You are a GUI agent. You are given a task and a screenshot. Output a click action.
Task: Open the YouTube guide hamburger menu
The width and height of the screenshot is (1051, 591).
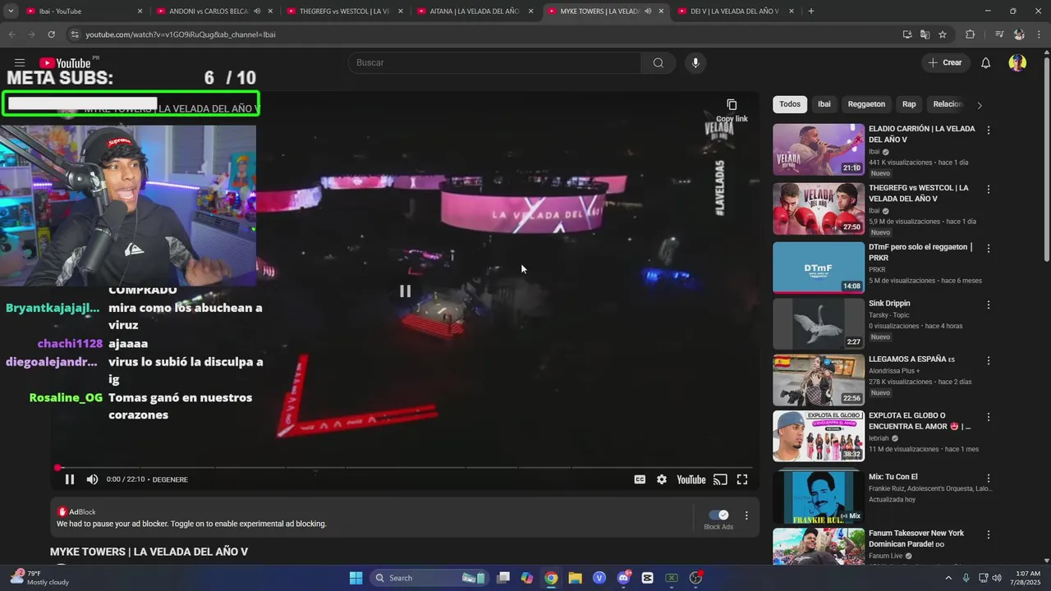20,63
